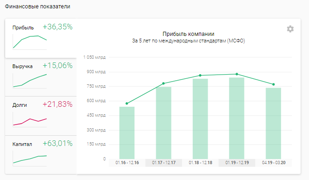Click the 900 млрд axis label

(x=96, y=72)
